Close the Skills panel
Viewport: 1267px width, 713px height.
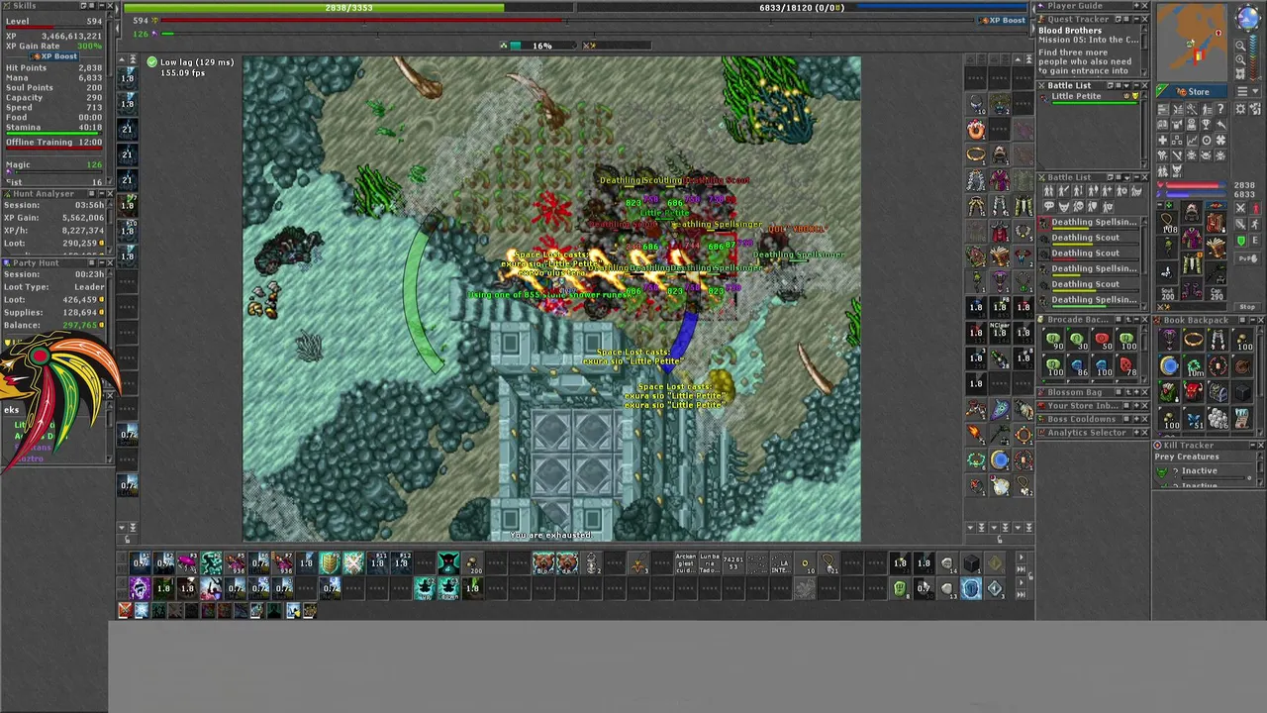[112, 6]
